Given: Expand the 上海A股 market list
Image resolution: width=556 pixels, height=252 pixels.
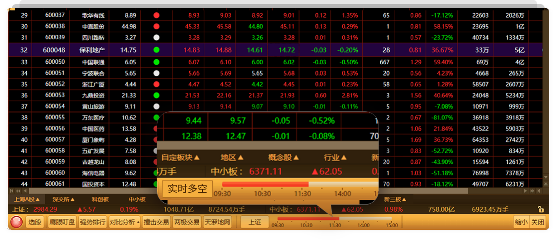Looking at the screenshot, I should pyautogui.click(x=27, y=200).
